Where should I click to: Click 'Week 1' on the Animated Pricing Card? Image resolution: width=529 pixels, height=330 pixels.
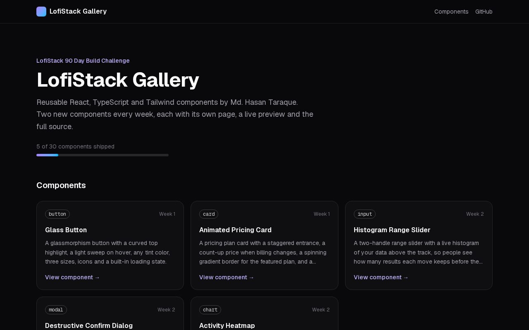[322, 214]
